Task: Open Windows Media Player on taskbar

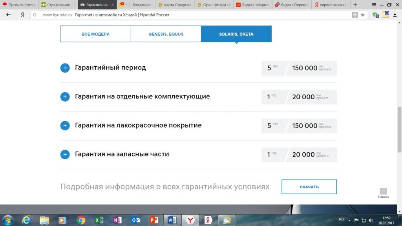Action: (x=62, y=220)
